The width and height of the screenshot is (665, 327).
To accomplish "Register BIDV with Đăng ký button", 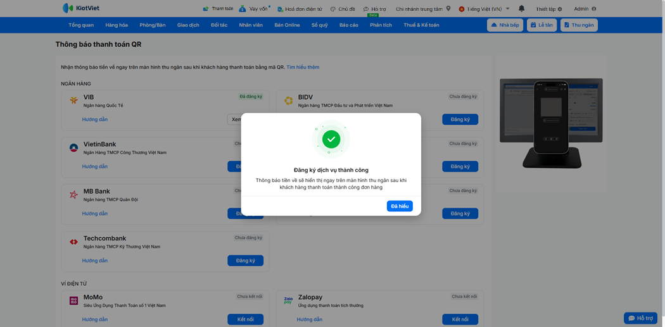I will (x=460, y=120).
